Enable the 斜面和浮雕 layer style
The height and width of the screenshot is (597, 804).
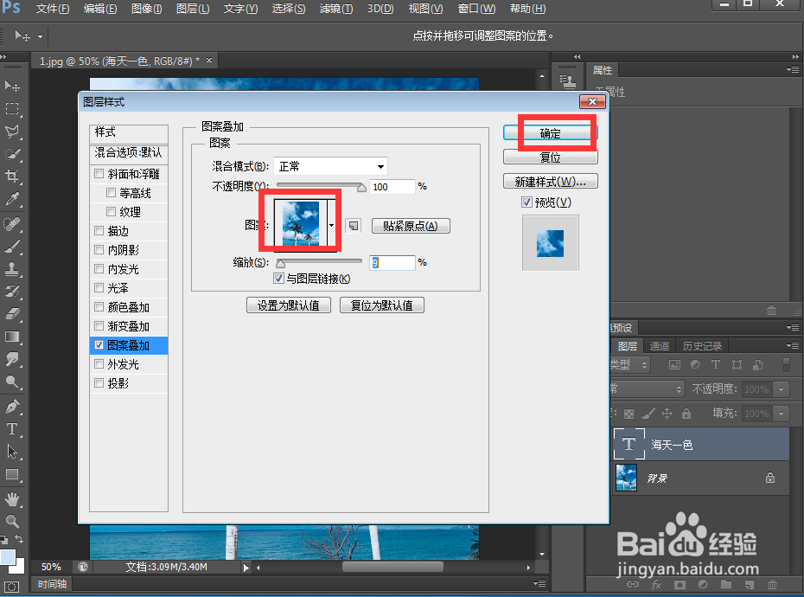99,173
